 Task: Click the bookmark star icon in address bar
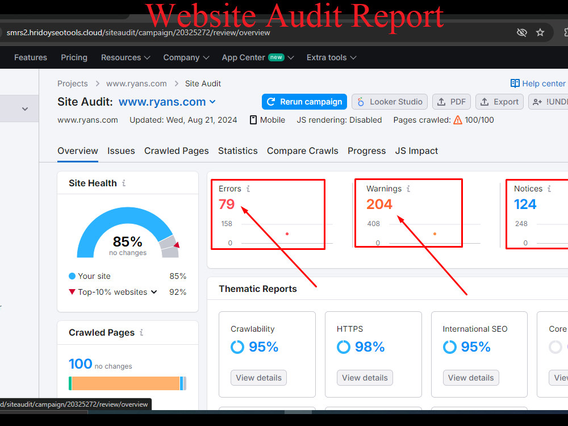tap(540, 32)
